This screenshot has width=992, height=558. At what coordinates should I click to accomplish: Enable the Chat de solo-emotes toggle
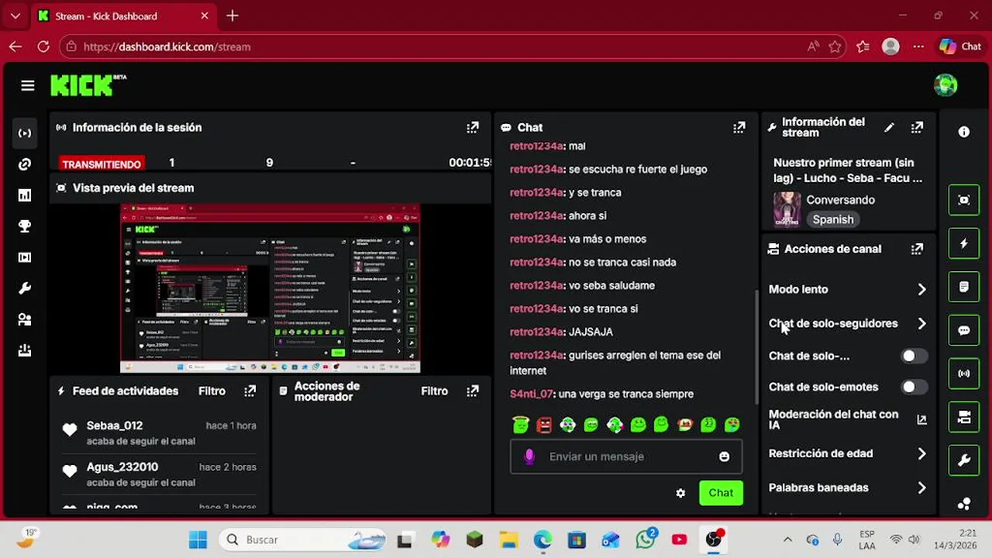(914, 387)
